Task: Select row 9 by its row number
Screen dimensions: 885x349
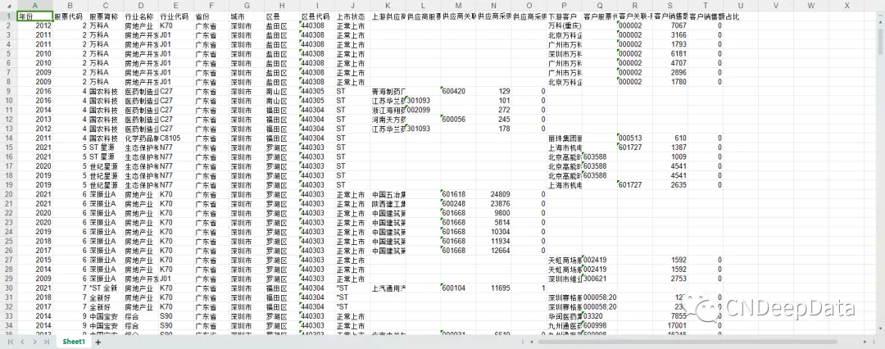Action: (x=8, y=92)
